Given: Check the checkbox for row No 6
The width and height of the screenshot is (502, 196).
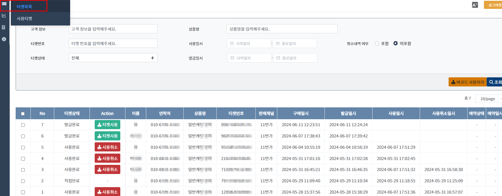Looking at the screenshot, I should point(23,136).
